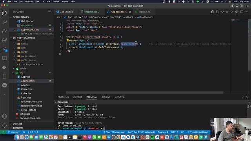Open App.css in the file tree

(25, 77)
